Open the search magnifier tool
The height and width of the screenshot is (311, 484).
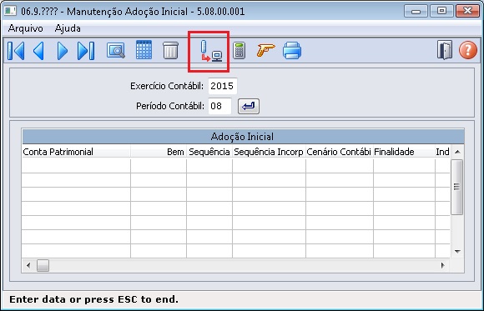click(116, 50)
